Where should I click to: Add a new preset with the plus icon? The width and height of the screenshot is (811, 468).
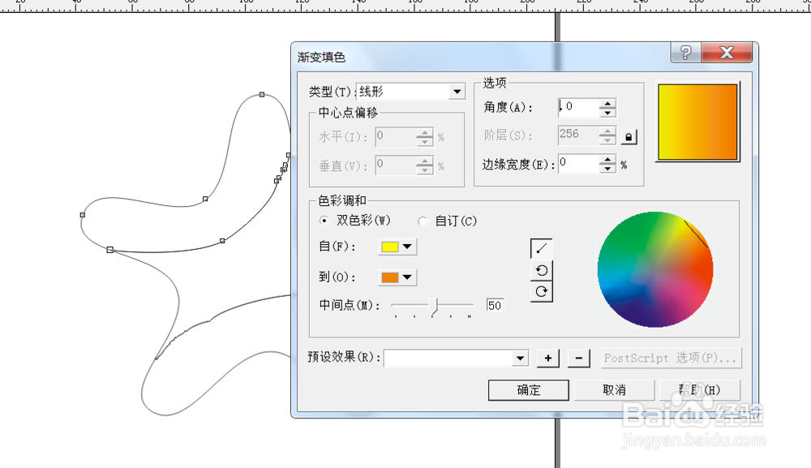(547, 358)
